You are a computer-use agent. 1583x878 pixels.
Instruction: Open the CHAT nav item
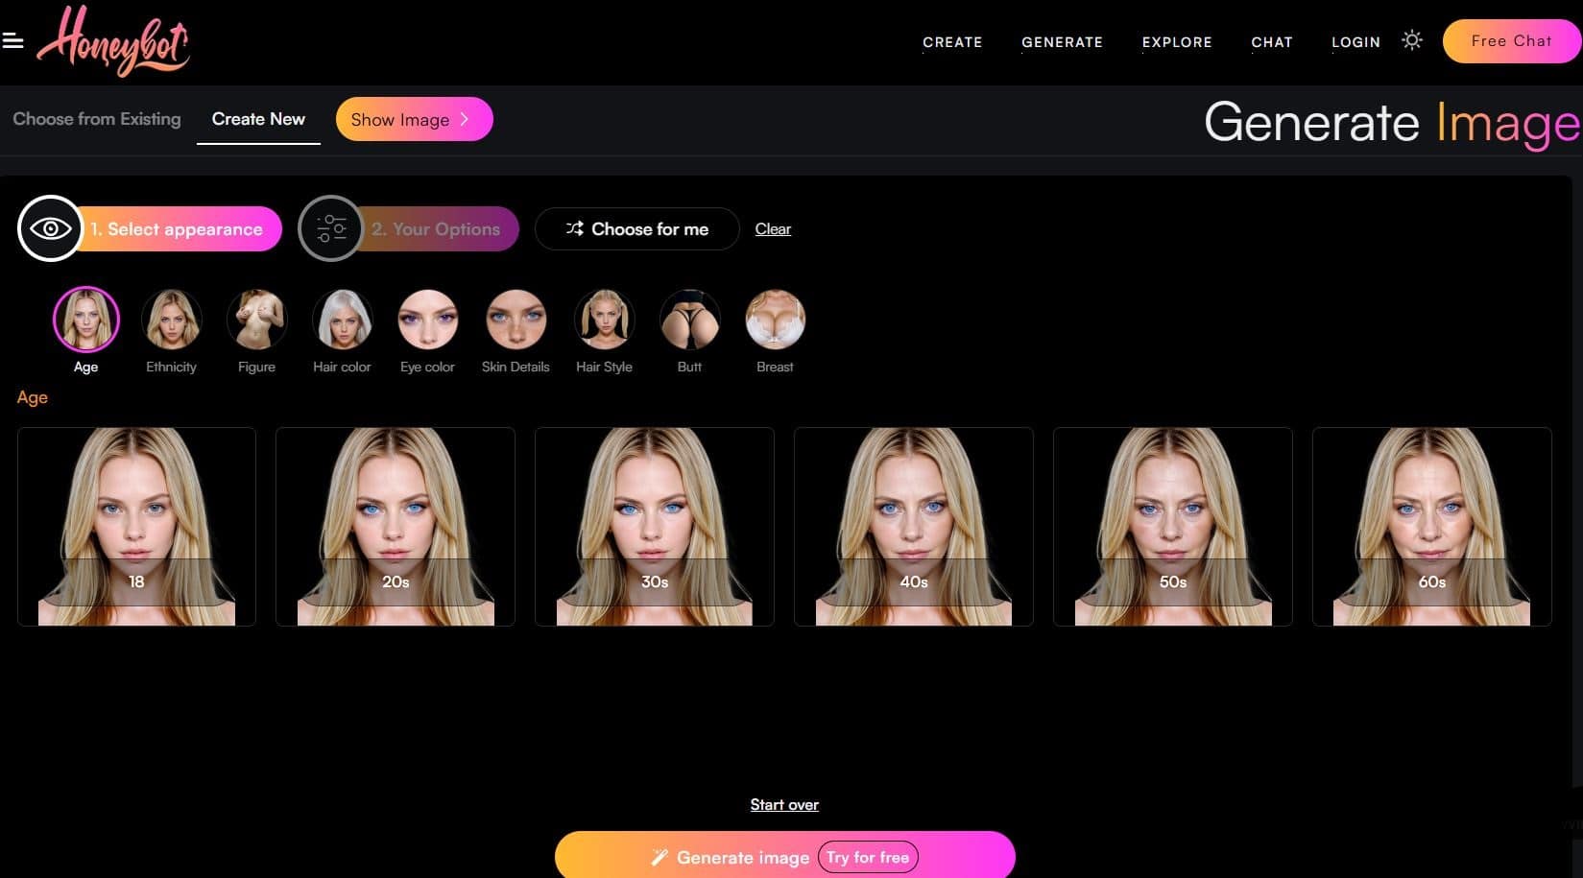[1272, 42]
